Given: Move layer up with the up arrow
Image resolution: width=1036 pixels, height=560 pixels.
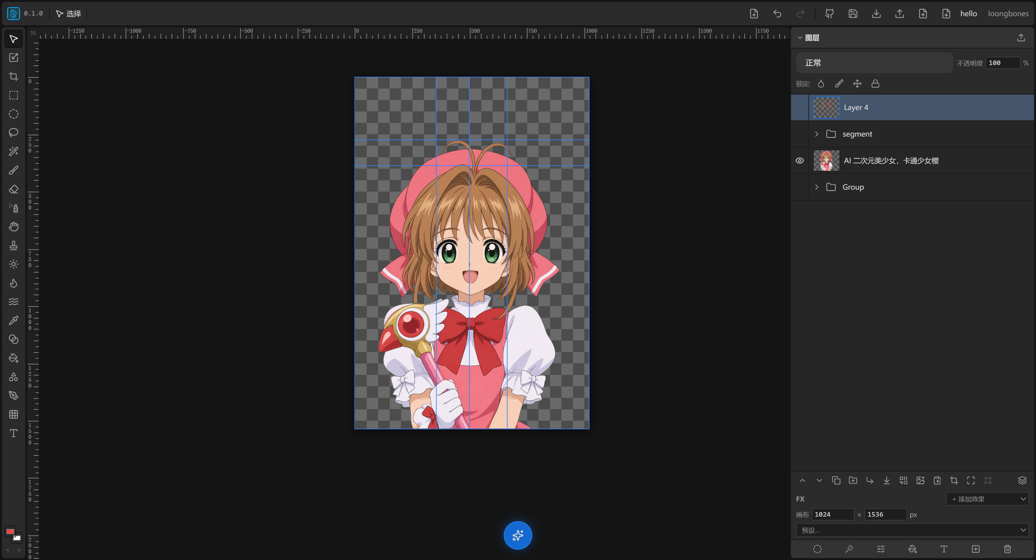Looking at the screenshot, I should pyautogui.click(x=802, y=480).
